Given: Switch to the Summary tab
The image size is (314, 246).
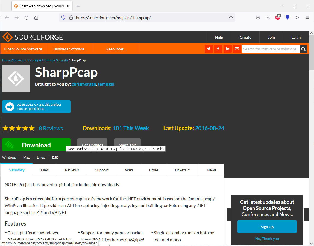Looking at the screenshot, I should 16,170.
